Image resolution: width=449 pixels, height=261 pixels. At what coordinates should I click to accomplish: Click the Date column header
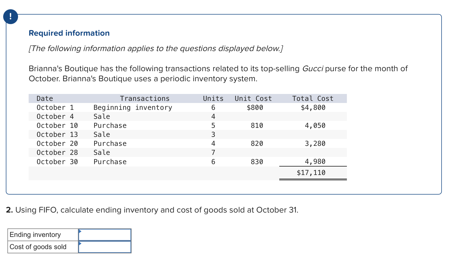tap(45, 98)
